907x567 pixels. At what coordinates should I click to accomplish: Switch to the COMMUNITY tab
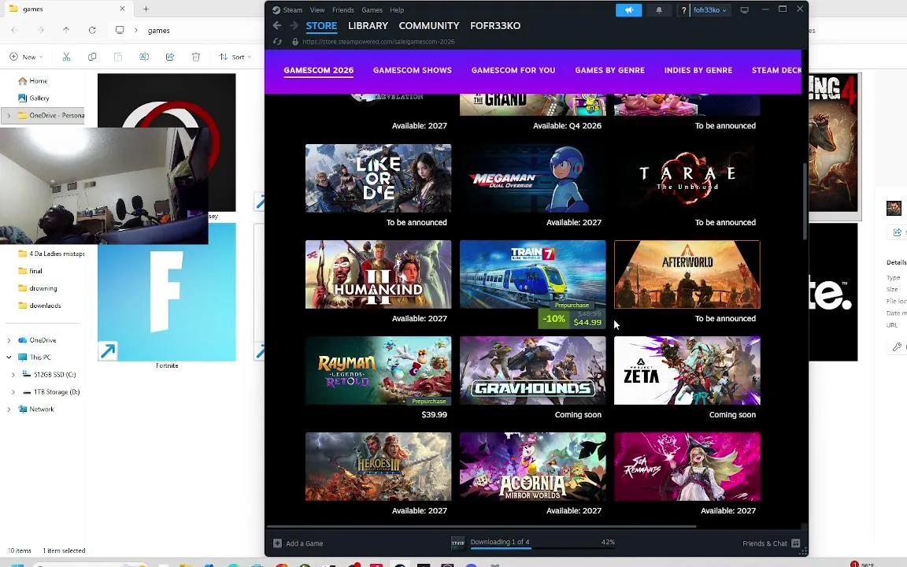(x=428, y=25)
